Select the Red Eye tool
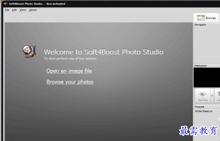220x141 pixels. [203, 96]
